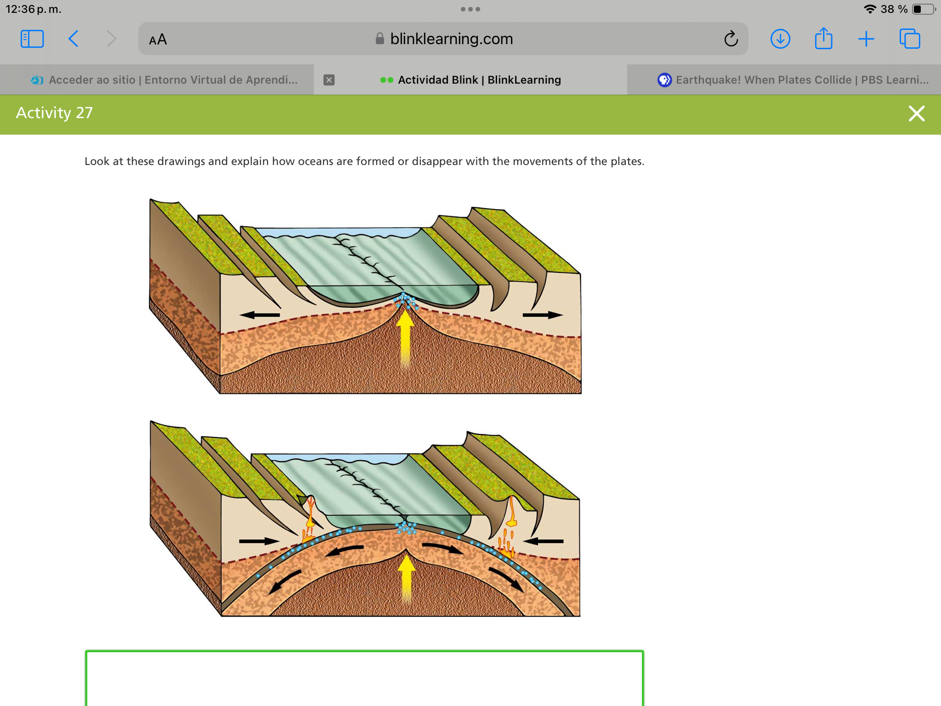Select the Actividad Blink | BlinkLearning tab
The height and width of the screenshot is (706, 941).
479,80
